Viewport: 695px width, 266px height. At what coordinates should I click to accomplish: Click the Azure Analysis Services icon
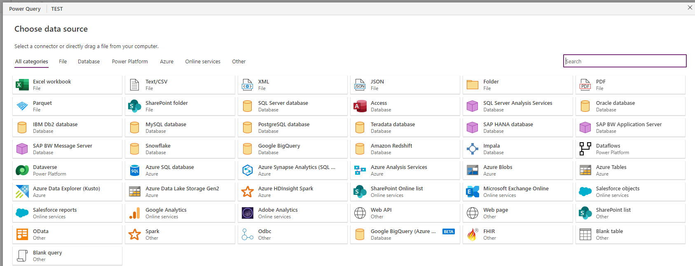[360, 170]
